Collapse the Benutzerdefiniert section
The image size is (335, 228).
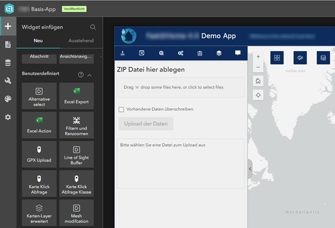90,75
